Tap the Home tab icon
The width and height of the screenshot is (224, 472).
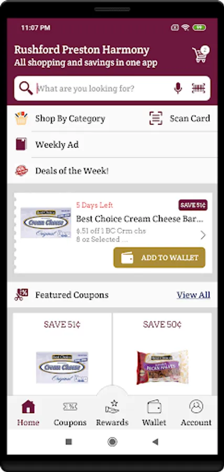point(28,407)
